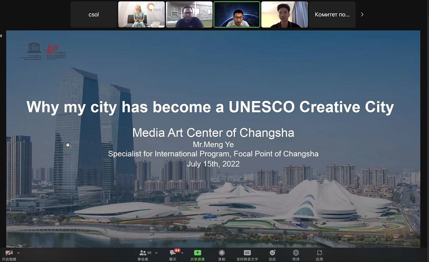Open the apps icon in toolbar

319,253
